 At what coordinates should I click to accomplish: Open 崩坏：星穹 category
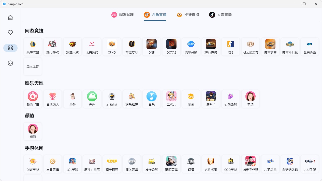(x=92, y=164)
